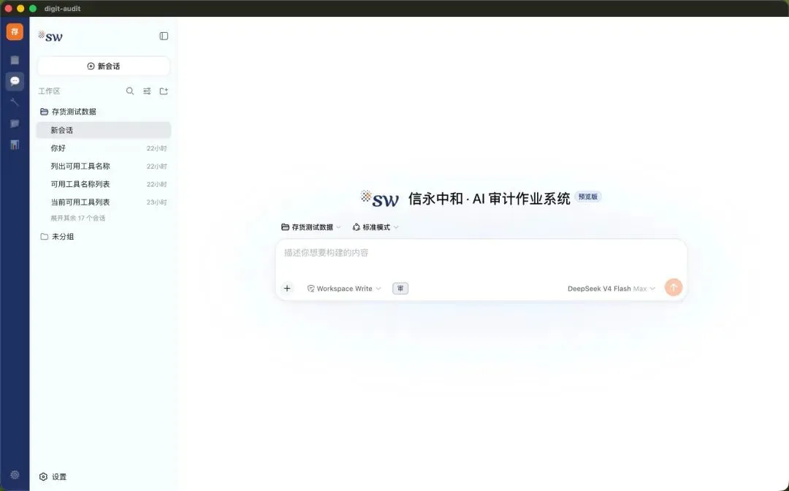Click the orange 存 workspace avatar

pos(15,31)
